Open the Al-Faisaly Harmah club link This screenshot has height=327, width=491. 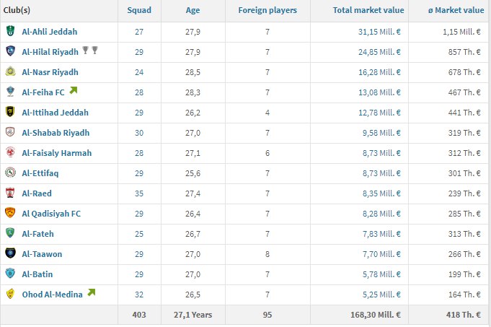click(x=57, y=153)
